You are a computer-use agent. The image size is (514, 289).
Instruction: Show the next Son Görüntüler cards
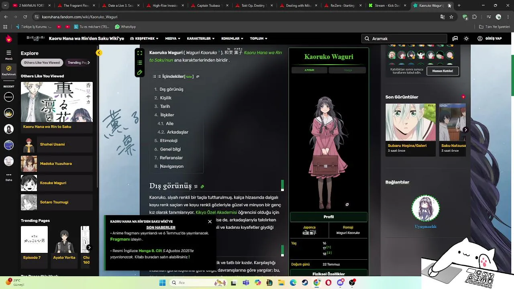[465, 130]
